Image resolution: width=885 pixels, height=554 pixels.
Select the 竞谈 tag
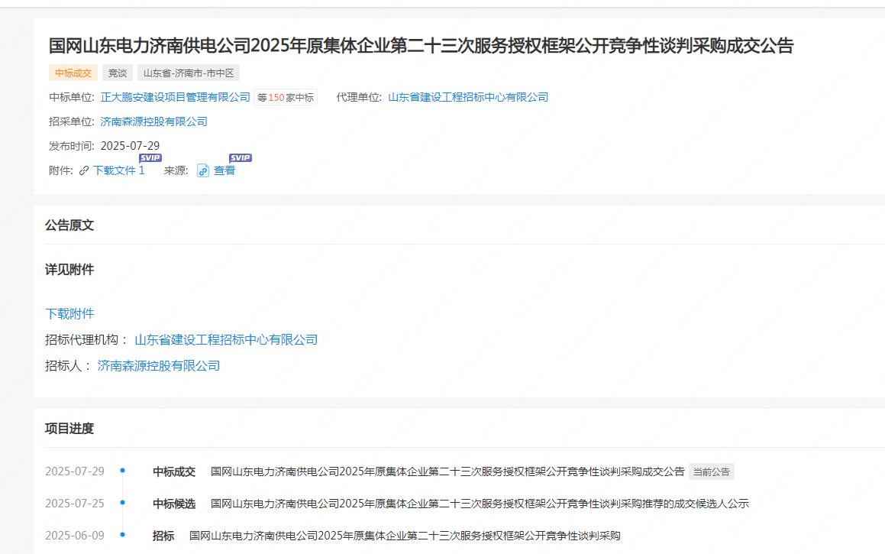tap(117, 73)
